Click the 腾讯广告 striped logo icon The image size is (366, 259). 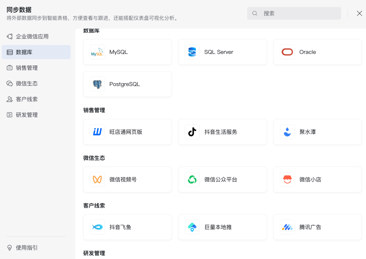coord(287,227)
